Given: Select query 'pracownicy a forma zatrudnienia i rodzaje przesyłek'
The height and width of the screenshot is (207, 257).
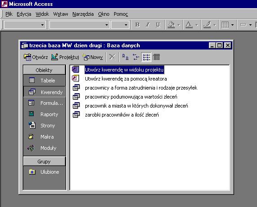Looking at the screenshot, I should (141, 88).
